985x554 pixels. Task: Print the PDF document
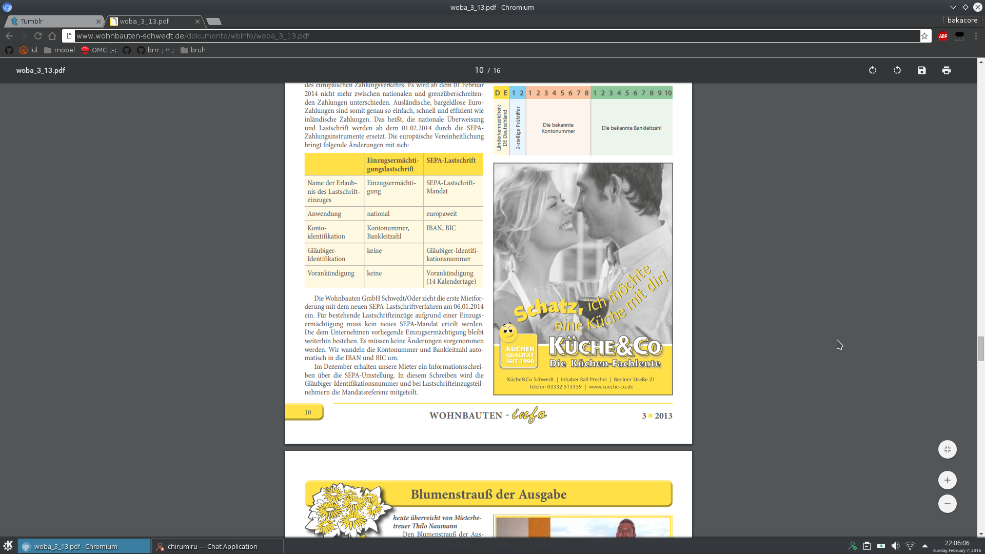[947, 70]
